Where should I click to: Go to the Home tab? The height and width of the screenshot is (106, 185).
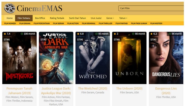pos(10,18)
